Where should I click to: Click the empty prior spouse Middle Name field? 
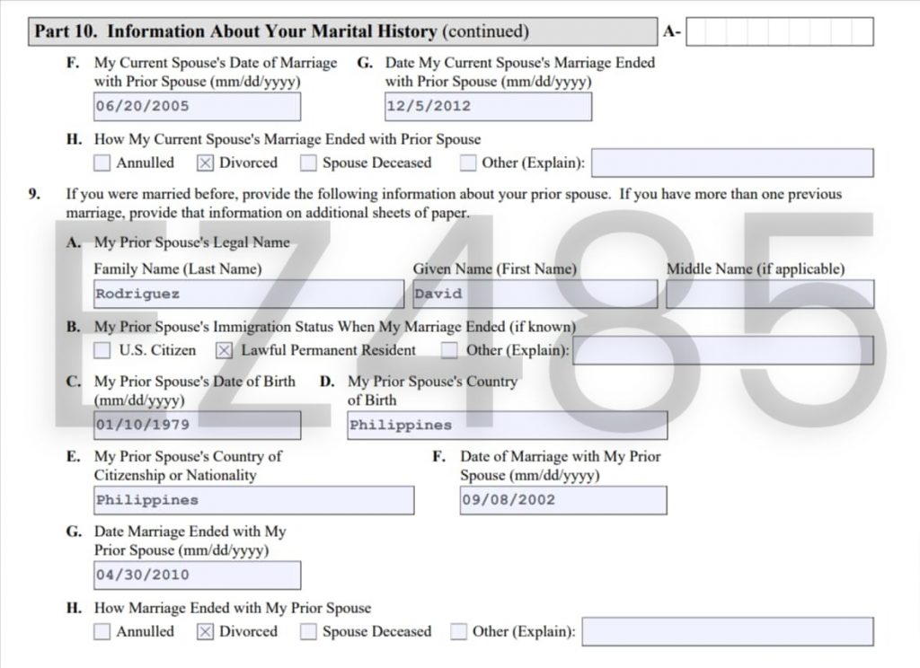tap(769, 294)
